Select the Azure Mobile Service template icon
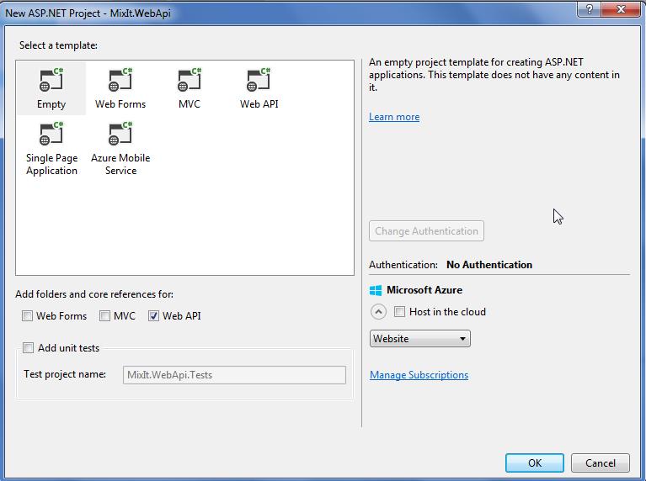This screenshot has height=481, width=646. [x=120, y=134]
